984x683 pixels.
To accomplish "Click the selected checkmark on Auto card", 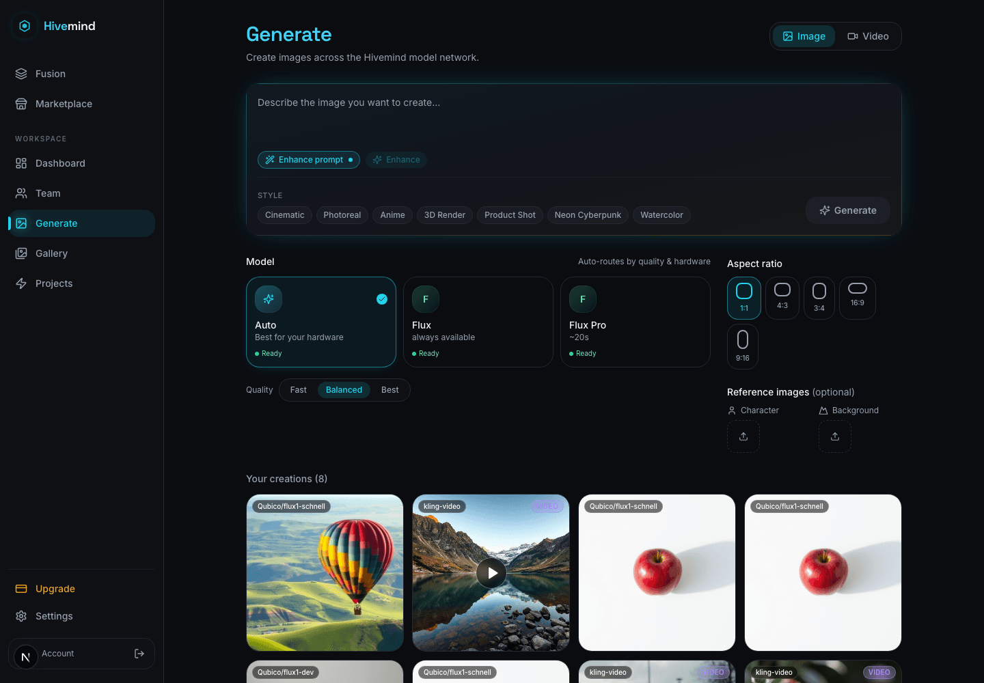I will 382,298.
